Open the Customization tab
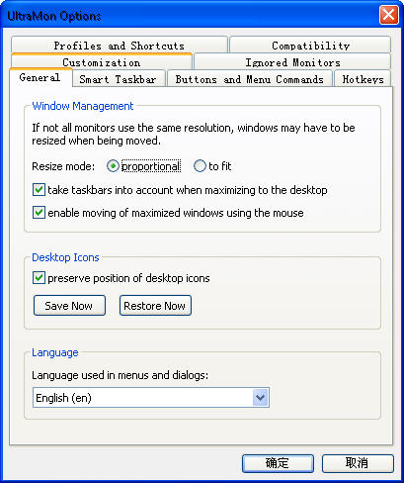The image size is (404, 483). [x=102, y=62]
